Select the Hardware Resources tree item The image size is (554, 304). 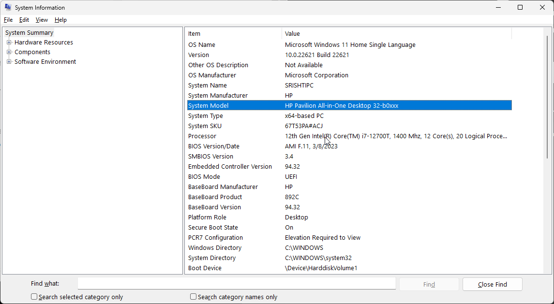pyautogui.click(x=44, y=43)
